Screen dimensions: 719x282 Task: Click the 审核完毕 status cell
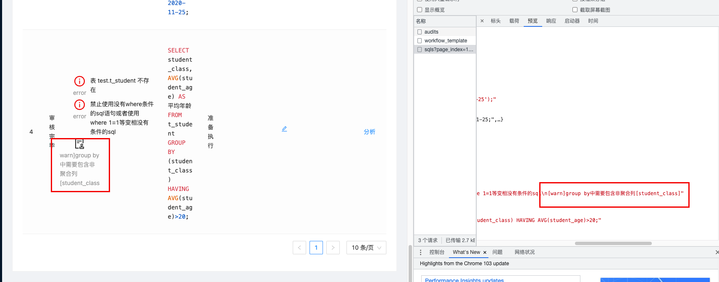point(52,132)
